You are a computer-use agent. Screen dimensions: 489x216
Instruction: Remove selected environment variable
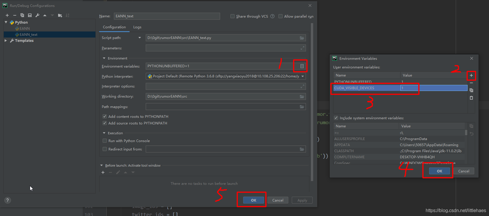[471, 83]
